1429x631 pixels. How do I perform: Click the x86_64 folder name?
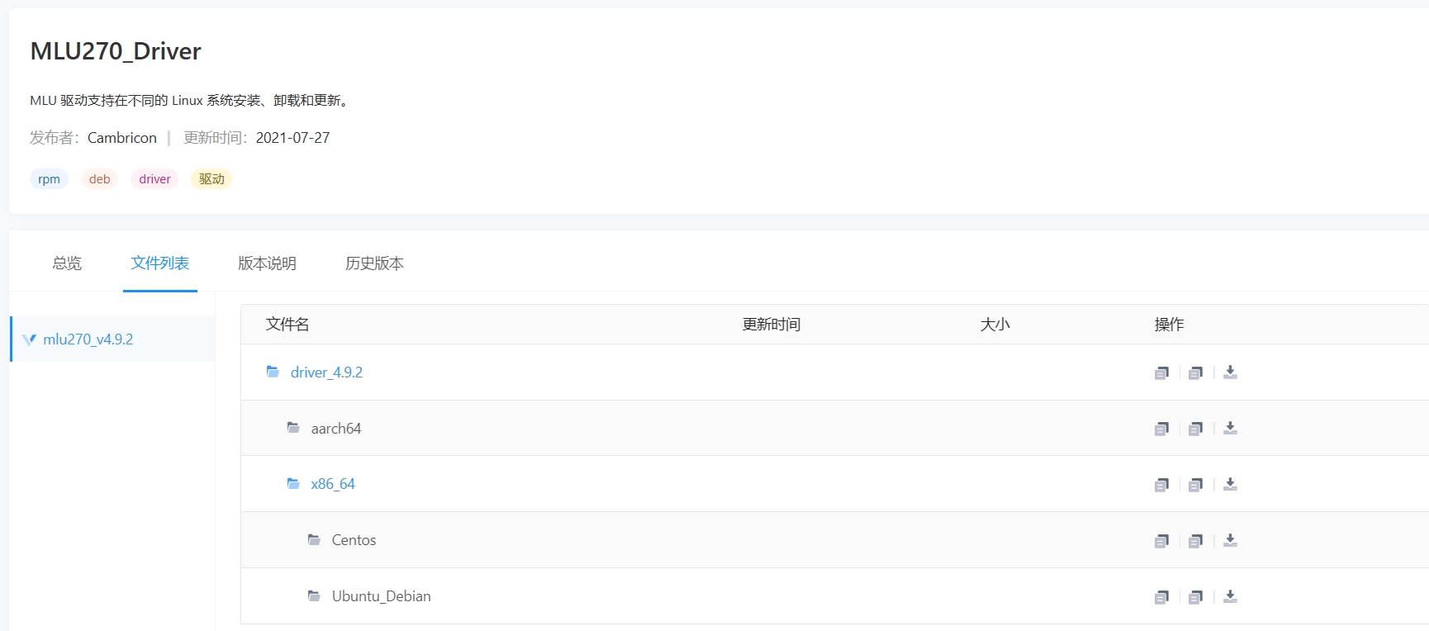[333, 484]
